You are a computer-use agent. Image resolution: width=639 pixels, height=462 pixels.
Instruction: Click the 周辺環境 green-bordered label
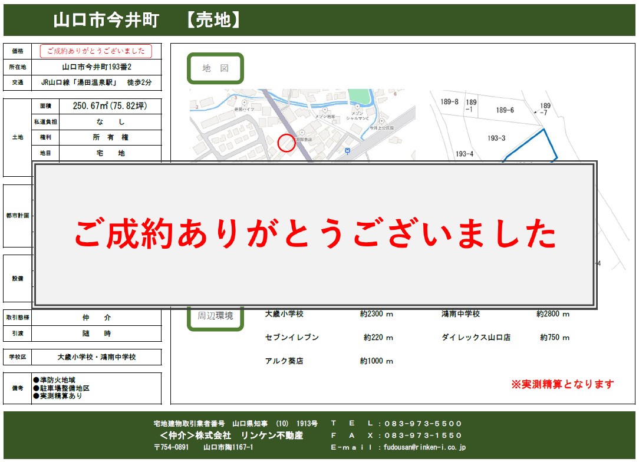click(215, 316)
